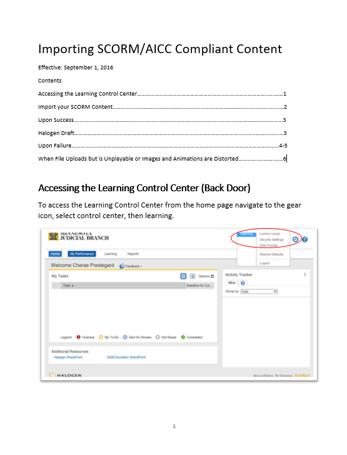Click the Completed legend icon
The height and width of the screenshot is (455, 347).
pos(183,337)
